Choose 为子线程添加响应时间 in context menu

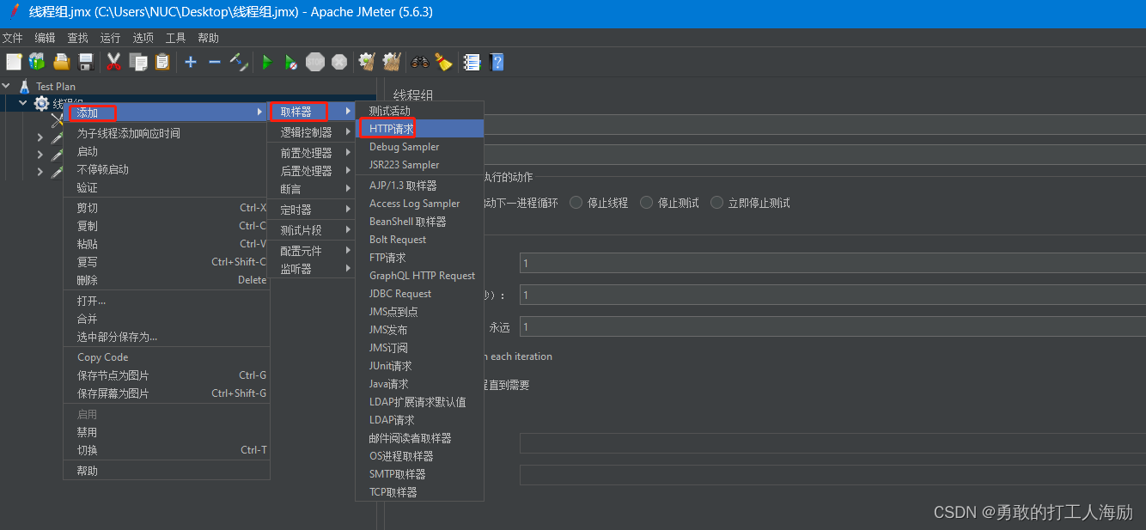coord(167,133)
